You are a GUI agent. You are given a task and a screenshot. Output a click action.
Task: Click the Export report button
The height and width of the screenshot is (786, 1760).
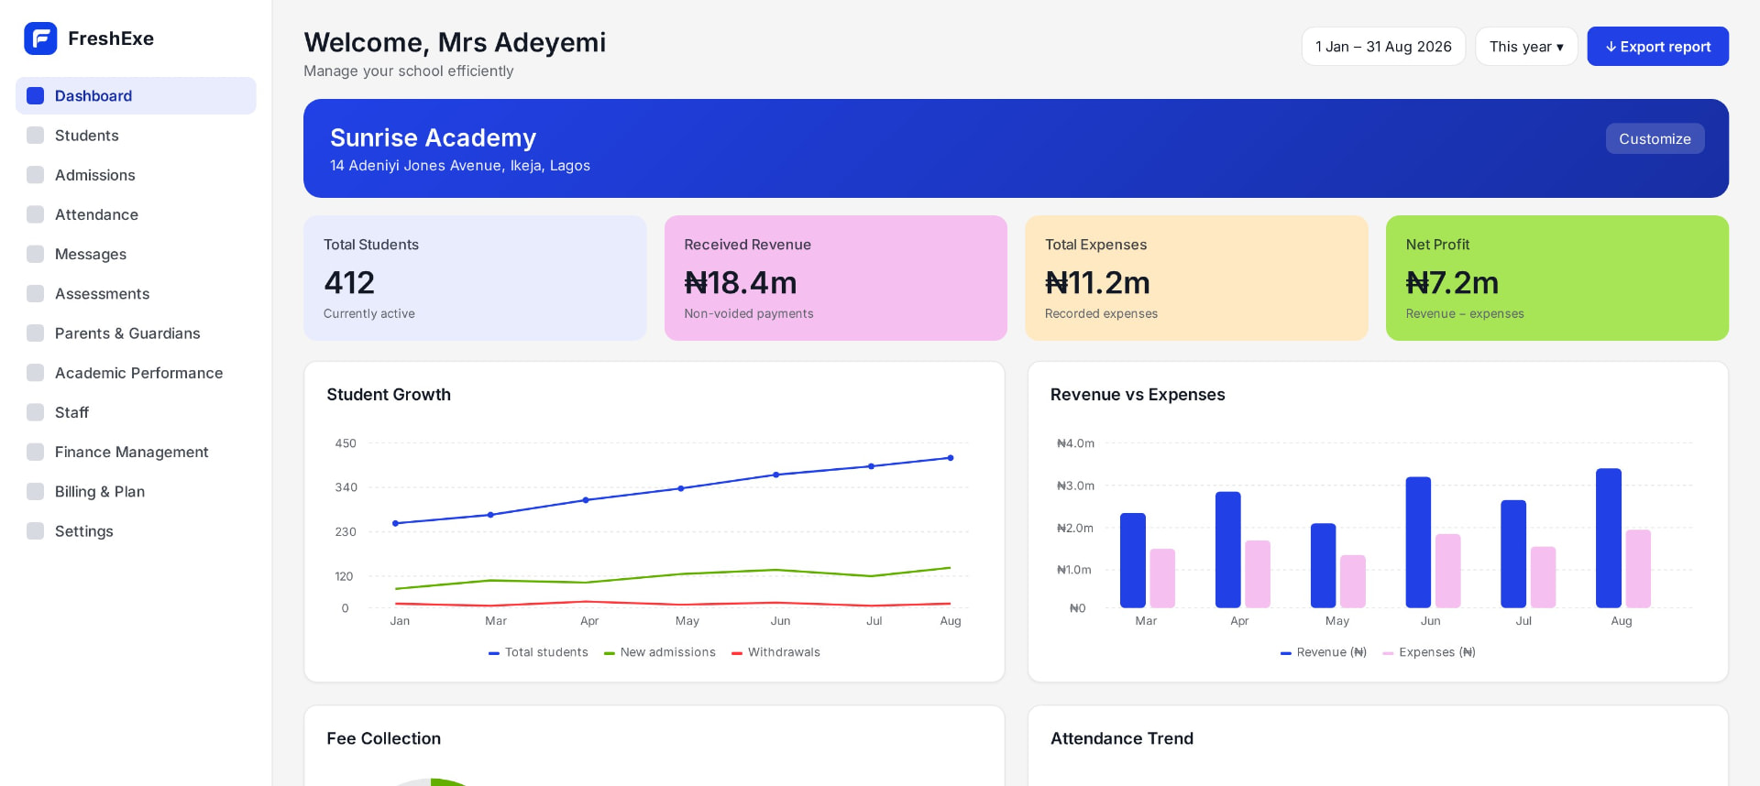1657,47
